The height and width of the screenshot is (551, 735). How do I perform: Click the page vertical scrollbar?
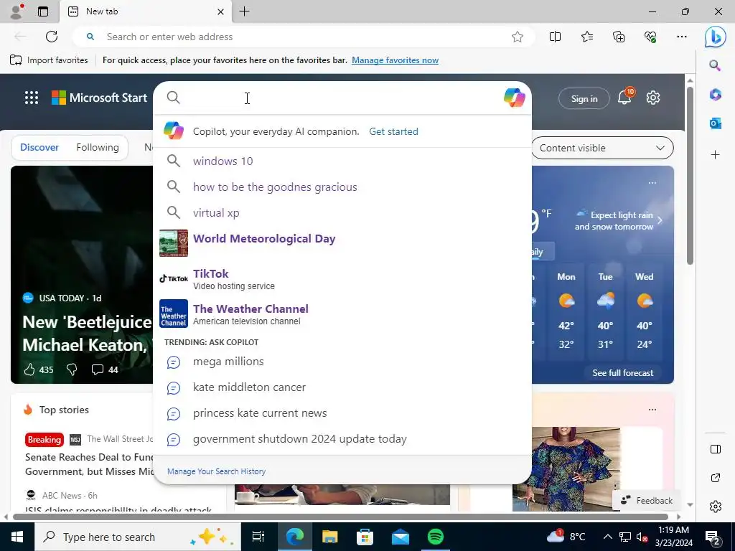pos(690,176)
